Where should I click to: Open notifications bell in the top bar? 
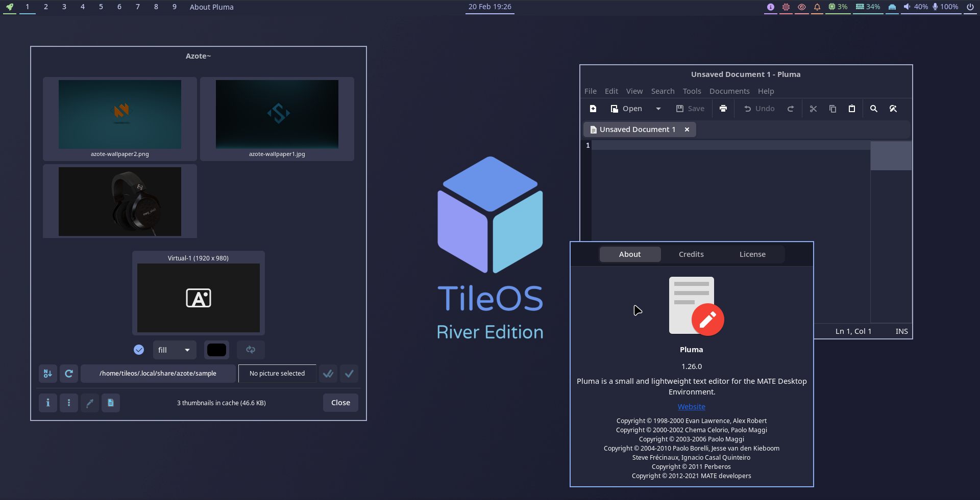click(817, 7)
